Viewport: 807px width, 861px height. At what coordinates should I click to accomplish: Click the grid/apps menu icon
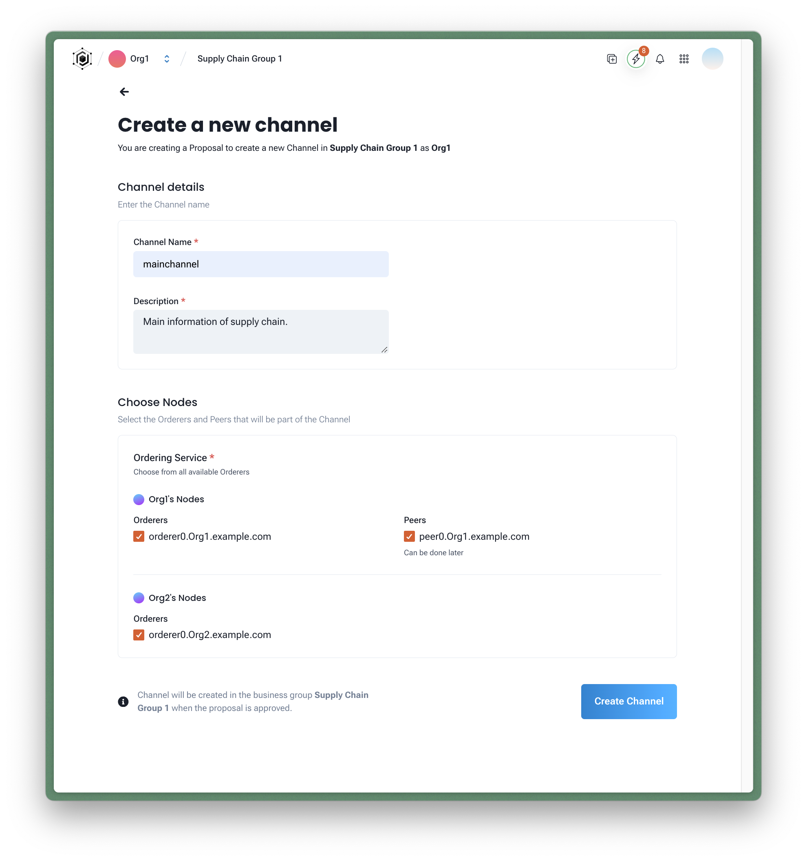tap(684, 58)
